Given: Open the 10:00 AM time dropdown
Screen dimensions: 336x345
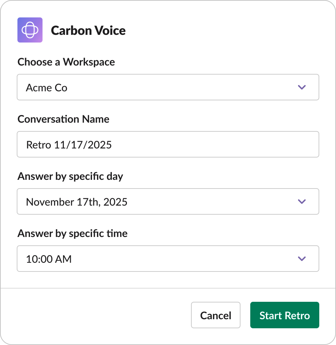Looking at the screenshot, I should 49,259.
